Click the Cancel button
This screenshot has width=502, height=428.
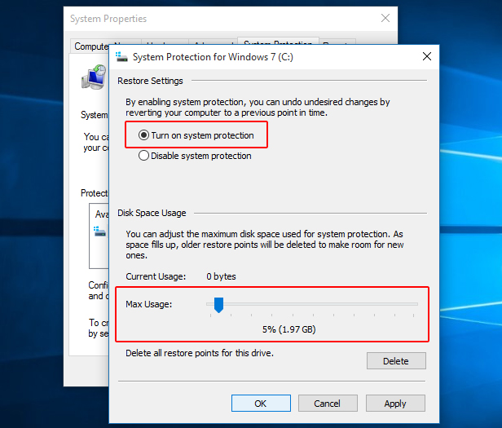click(327, 404)
